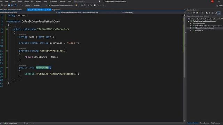This screenshot has width=223, height=125.
Task: Open the type navigation dropdown showing IDefaultMethodInterface
Action: tap(90, 12)
